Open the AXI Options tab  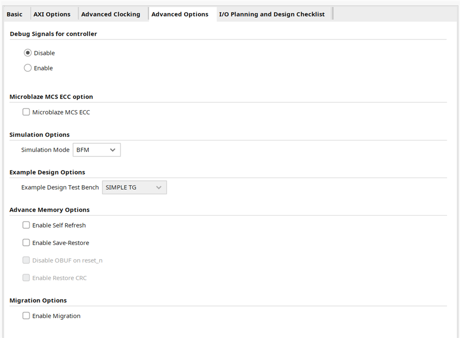pos(52,15)
